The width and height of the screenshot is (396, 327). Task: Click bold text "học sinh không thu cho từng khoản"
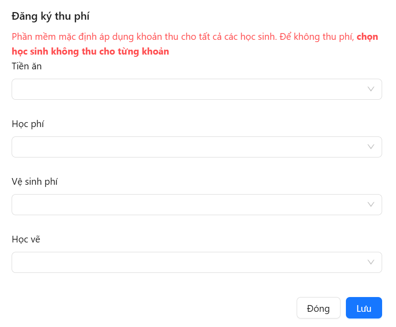[90, 51]
